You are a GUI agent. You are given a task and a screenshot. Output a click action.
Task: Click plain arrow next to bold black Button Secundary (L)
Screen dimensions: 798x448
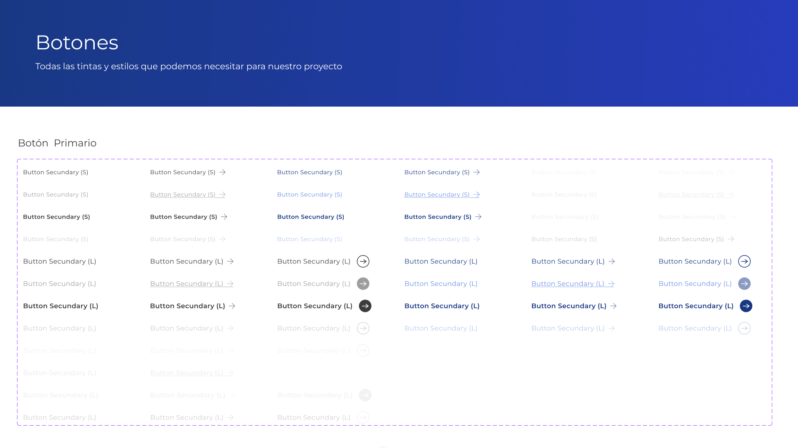232,306
